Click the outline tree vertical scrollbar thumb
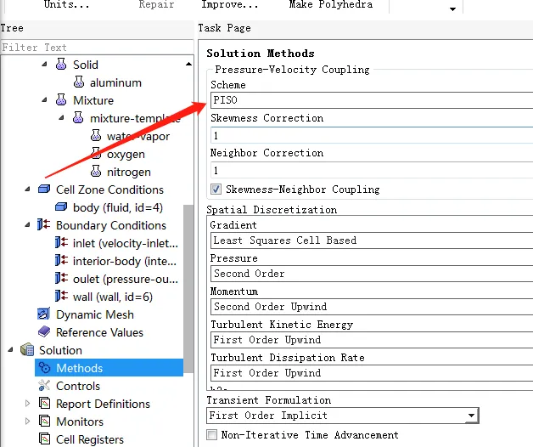 (188, 288)
